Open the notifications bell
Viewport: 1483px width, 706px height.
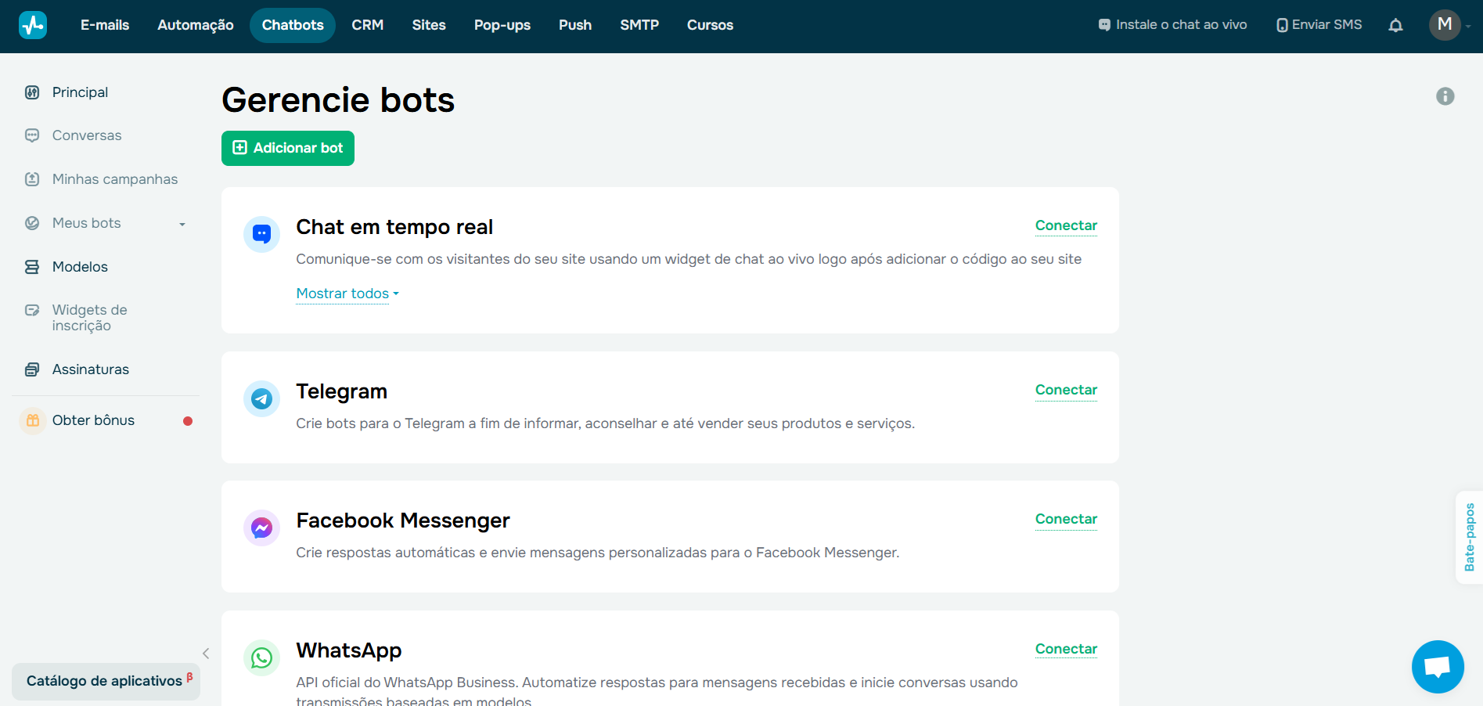point(1395,25)
